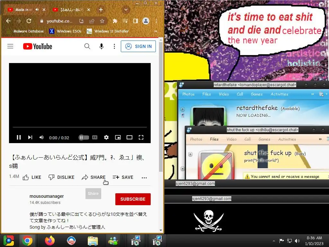Open Chrome extensions puzzle icon
This screenshot has height=247, width=329.
click(x=115, y=21)
